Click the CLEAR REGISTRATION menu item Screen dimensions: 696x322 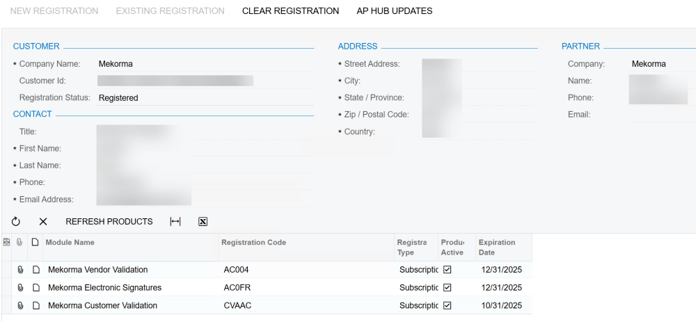(291, 11)
